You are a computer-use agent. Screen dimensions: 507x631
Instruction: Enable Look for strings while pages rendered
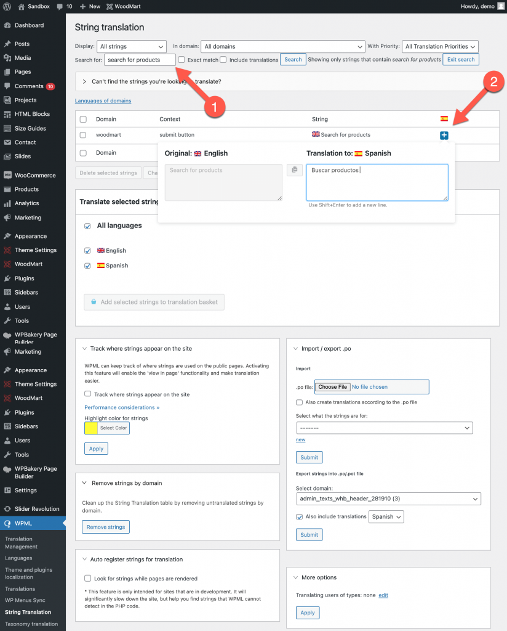pos(87,578)
